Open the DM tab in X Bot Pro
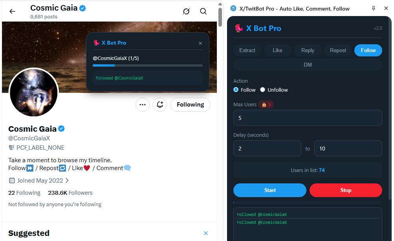Viewport: 394px width, 241px height. click(308, 65)
